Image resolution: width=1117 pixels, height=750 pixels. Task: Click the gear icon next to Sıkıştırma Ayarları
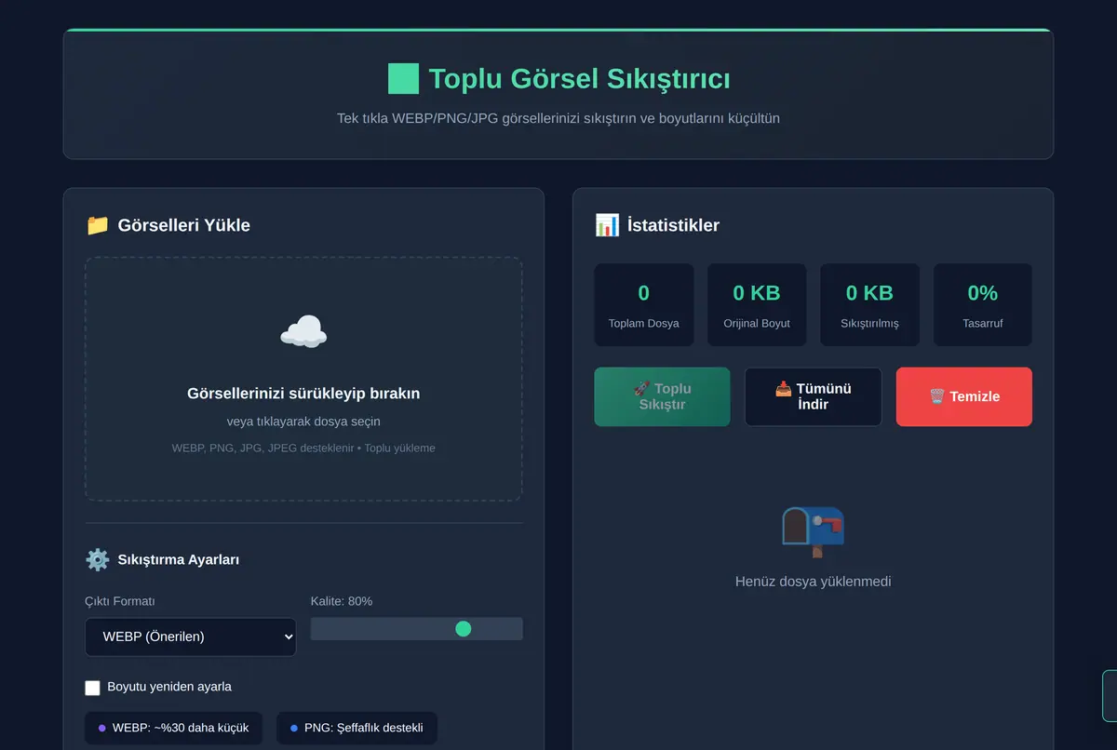pos(98,559)
